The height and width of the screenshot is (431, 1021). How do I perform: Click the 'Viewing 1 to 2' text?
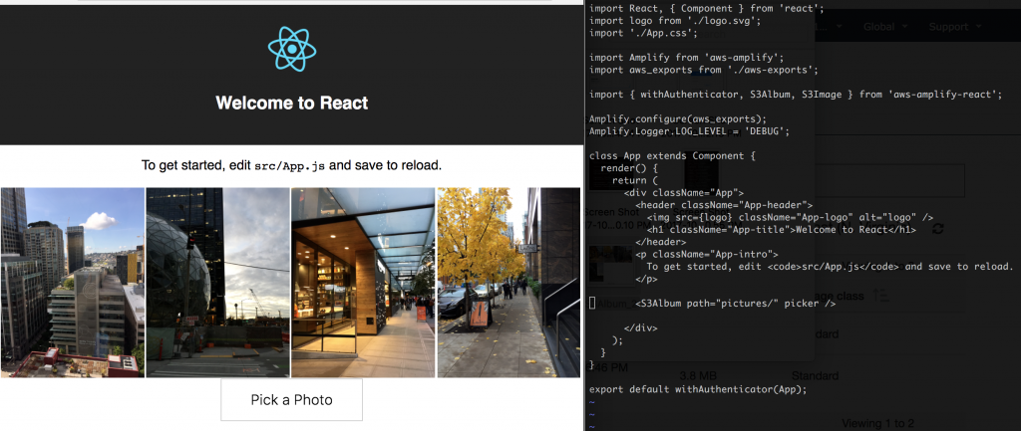(x=877, y=424)
